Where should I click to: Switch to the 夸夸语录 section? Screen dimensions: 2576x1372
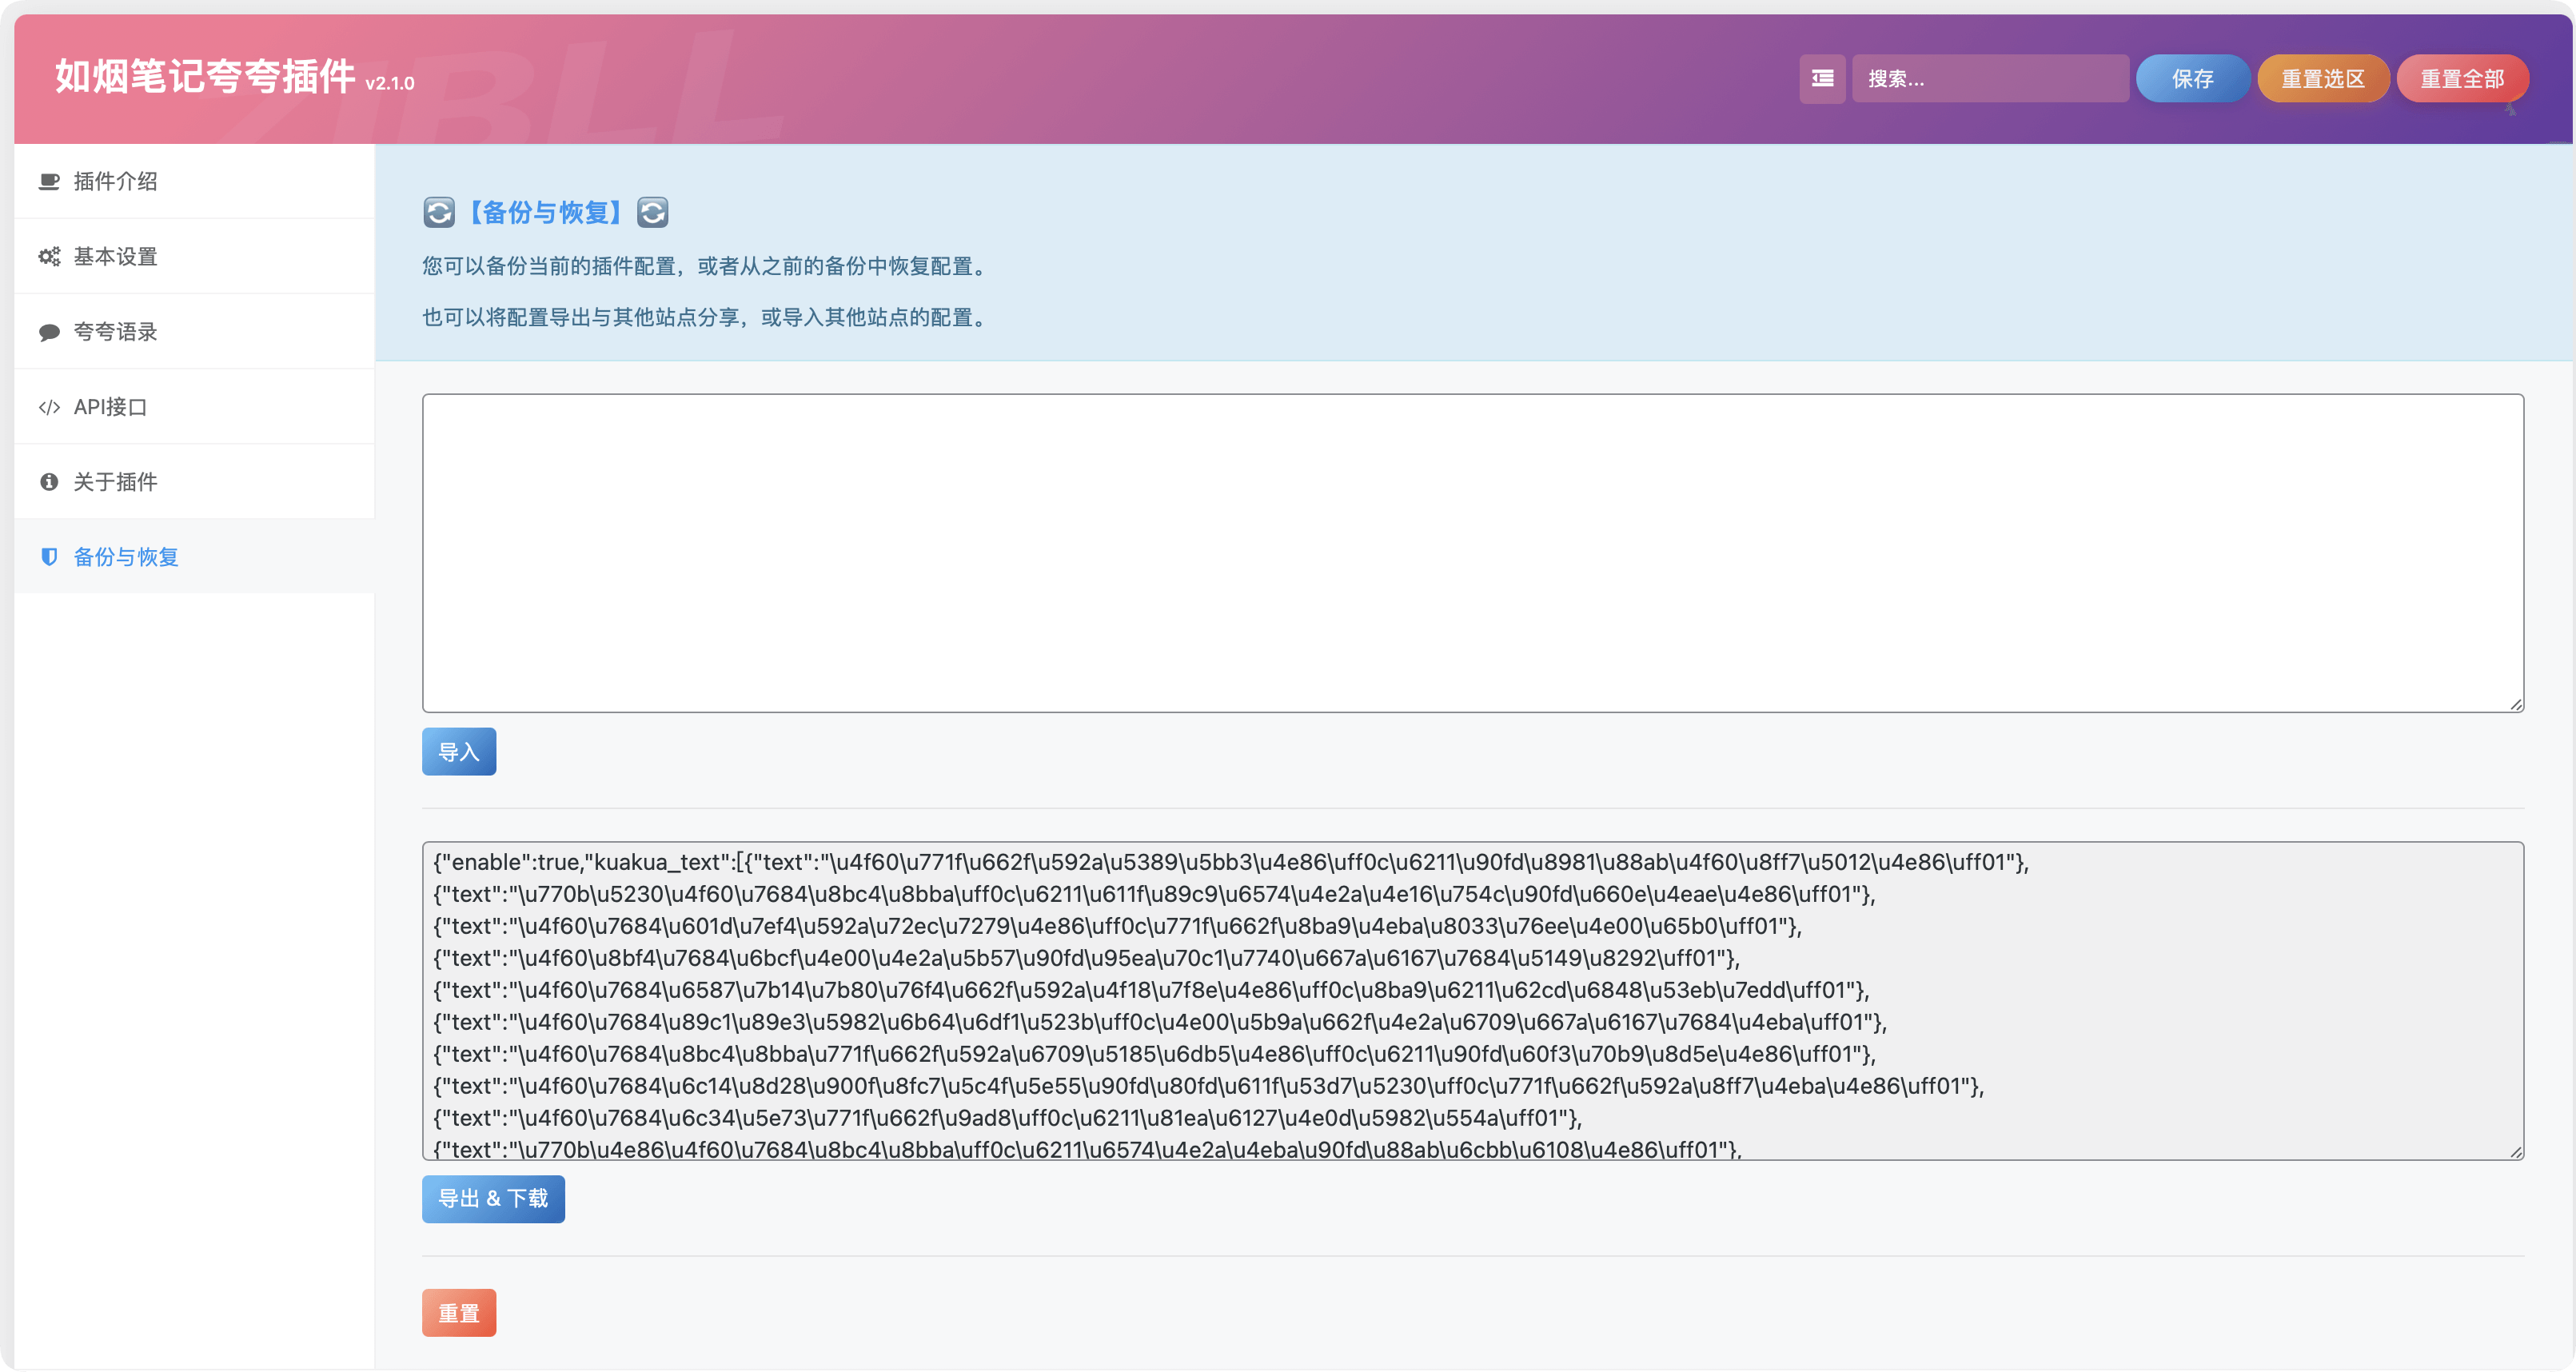116,332
